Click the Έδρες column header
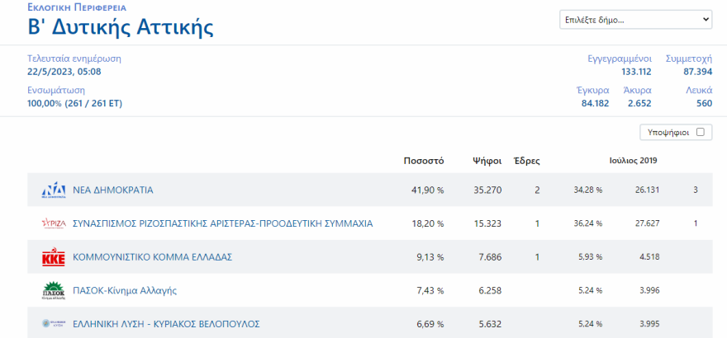727x338 pixels. [526, 161]
